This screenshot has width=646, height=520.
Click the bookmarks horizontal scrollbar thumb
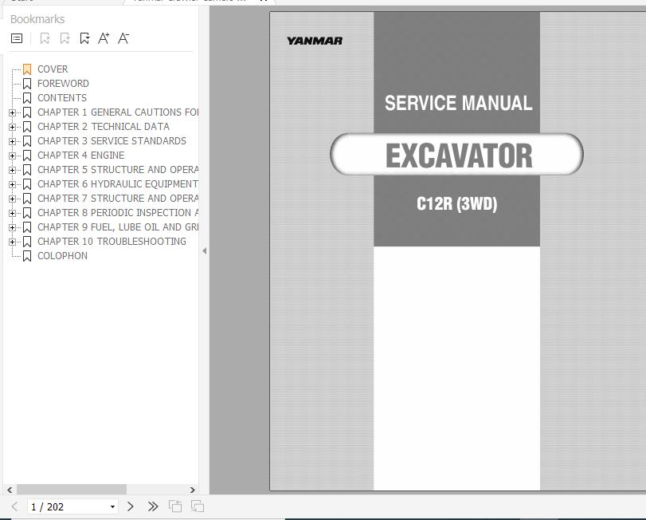pyautogui.click(x=71, y=490)
